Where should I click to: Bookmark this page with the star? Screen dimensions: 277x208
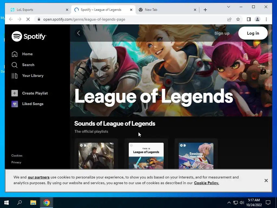[x=238, y=19]
